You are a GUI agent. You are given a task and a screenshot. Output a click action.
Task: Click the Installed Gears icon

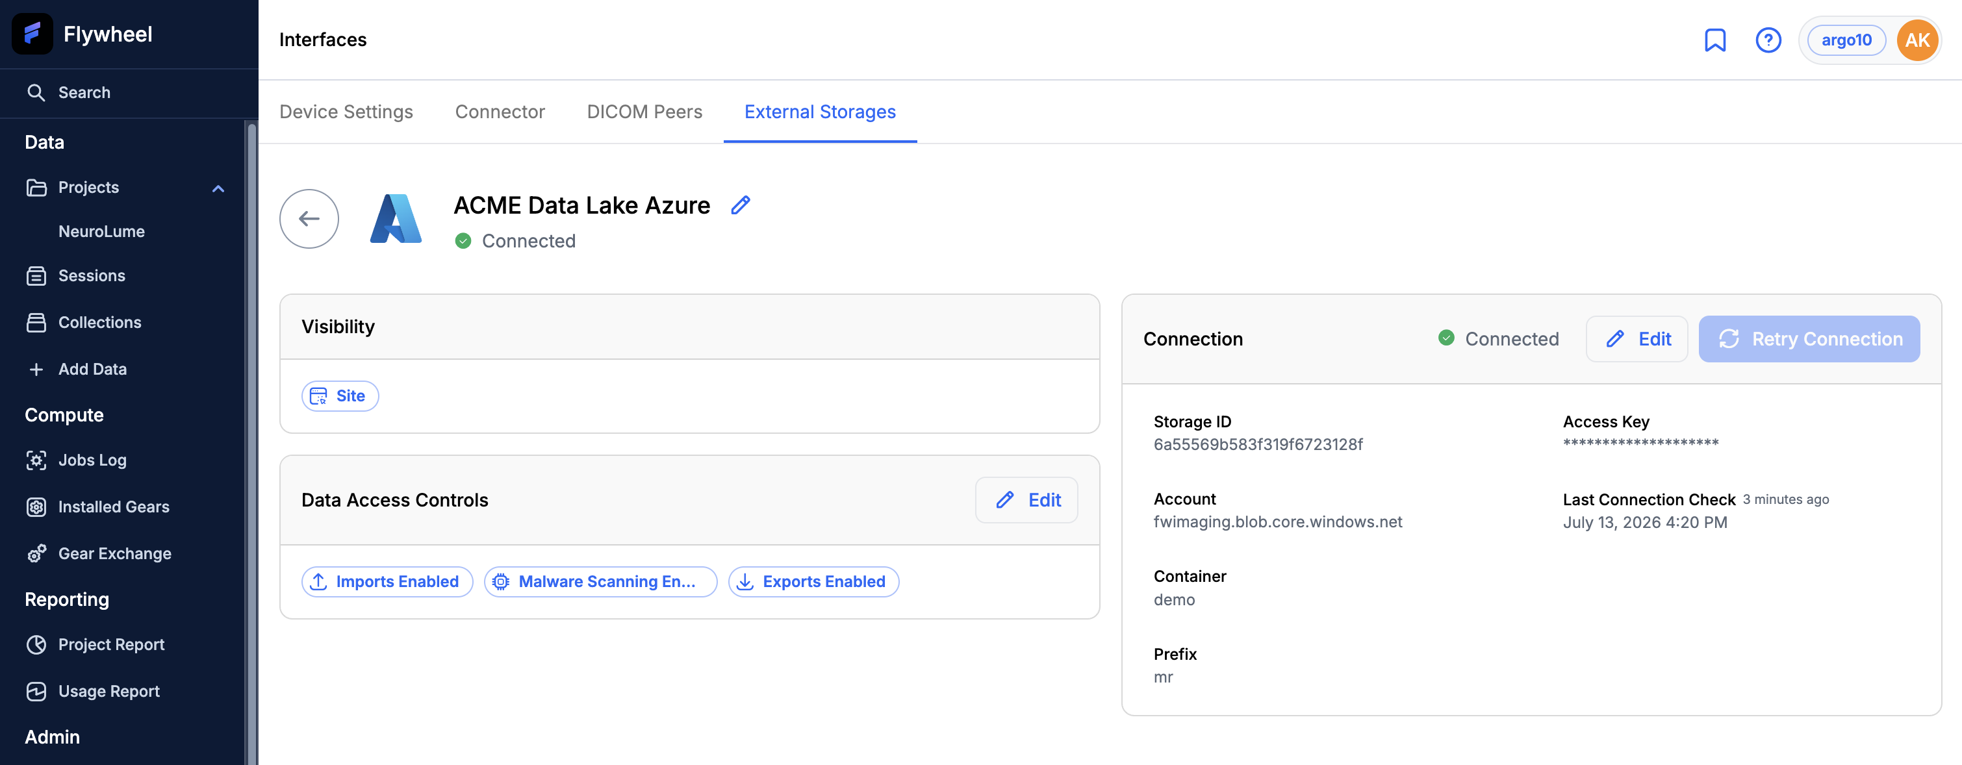pos(36,507)
